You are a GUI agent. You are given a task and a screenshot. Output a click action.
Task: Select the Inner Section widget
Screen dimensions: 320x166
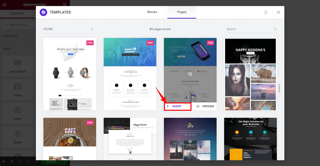click(18, 66)
